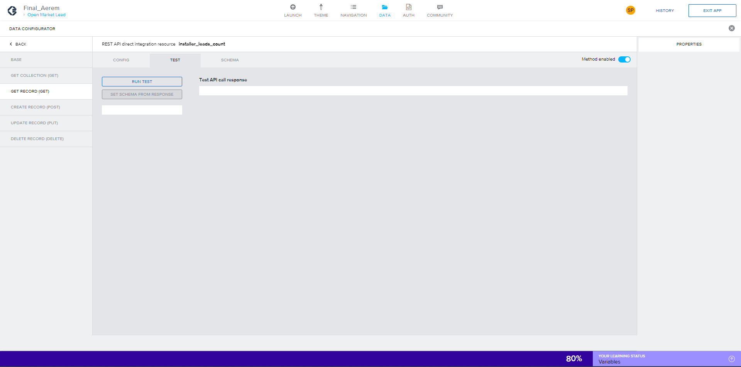Viewport: 741px width, 367px height.
Task: Switch to the Schema tab
Action: (x=230, y=60)
